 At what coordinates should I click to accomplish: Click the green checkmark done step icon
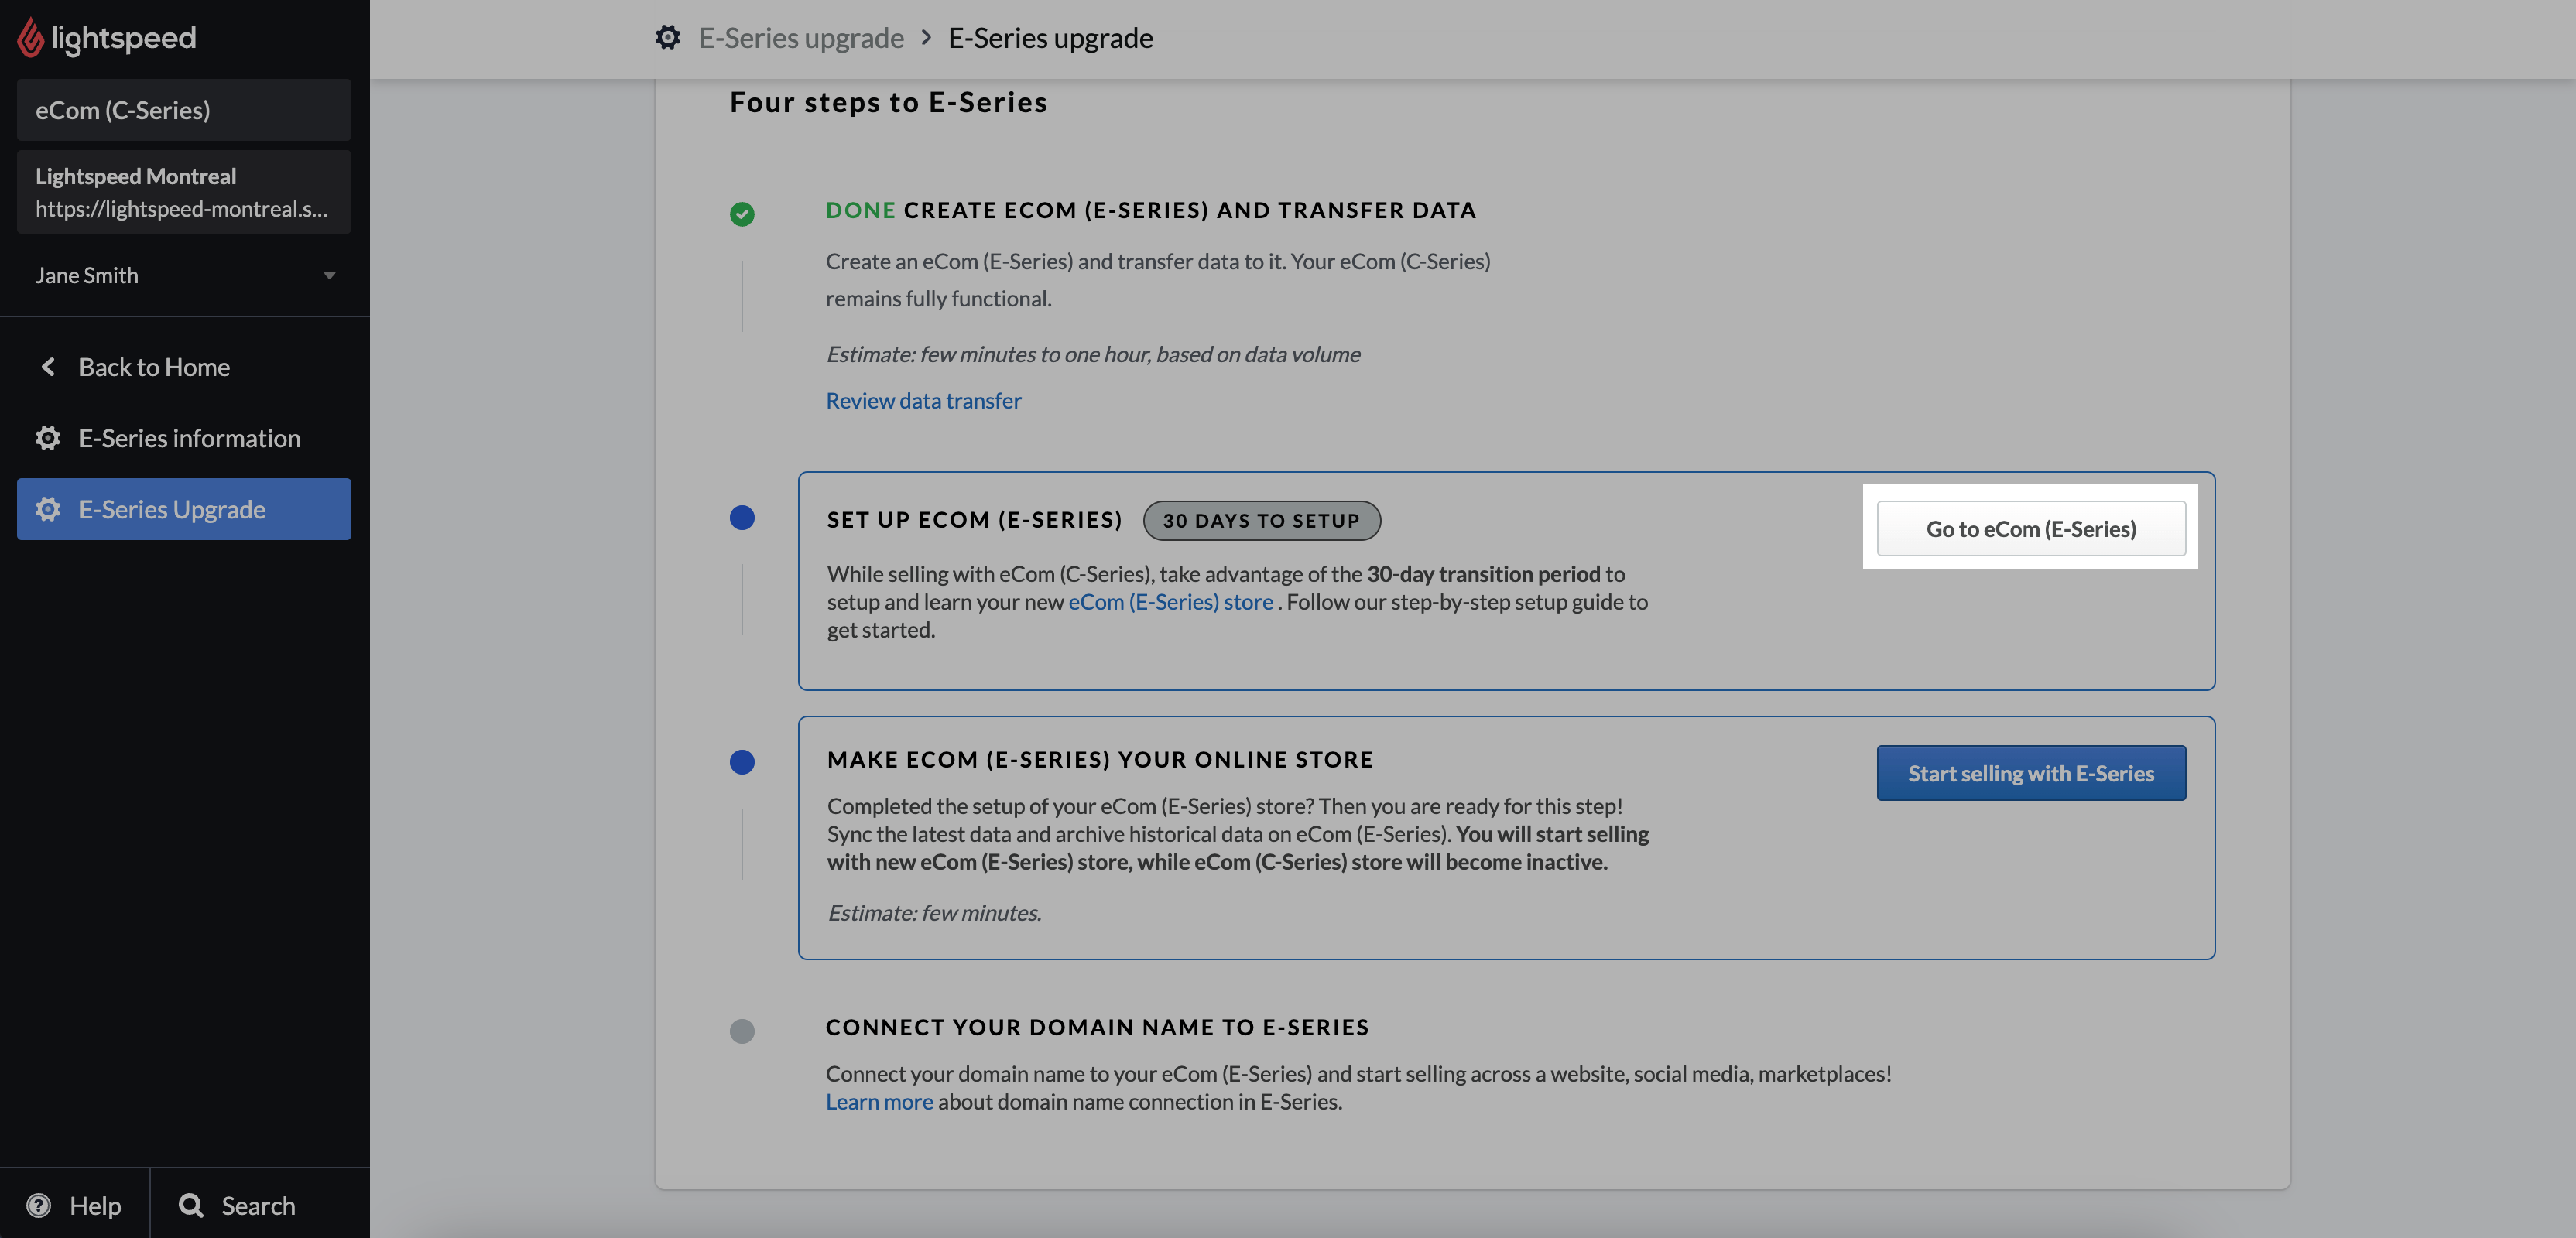click(x=742, y=214)
